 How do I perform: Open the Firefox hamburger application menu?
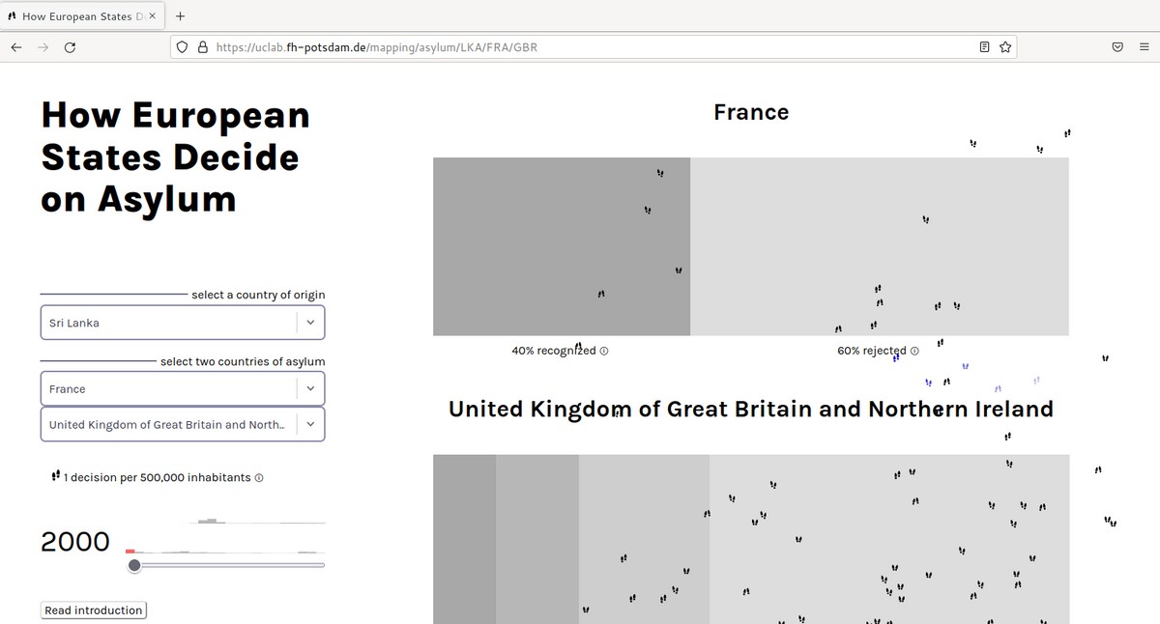click(1143, 46)
